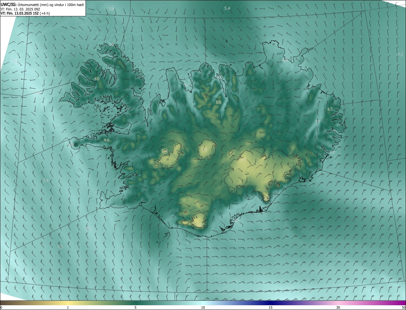Click the map value 4.3

[x=330, y=109]
